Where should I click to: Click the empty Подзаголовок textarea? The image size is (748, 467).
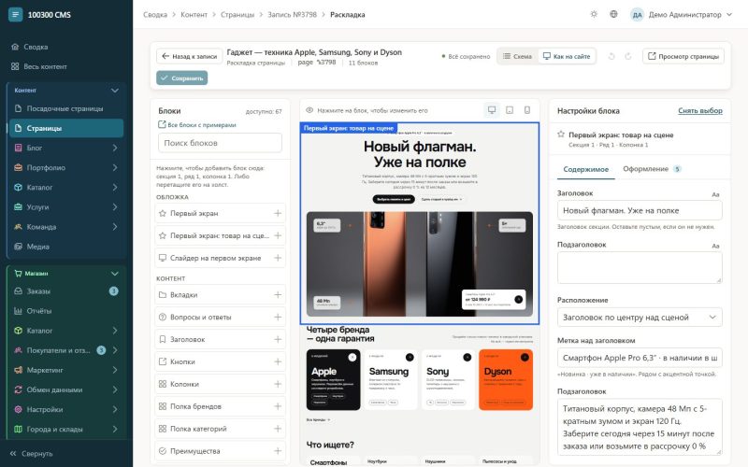click(x=640, y=267)
